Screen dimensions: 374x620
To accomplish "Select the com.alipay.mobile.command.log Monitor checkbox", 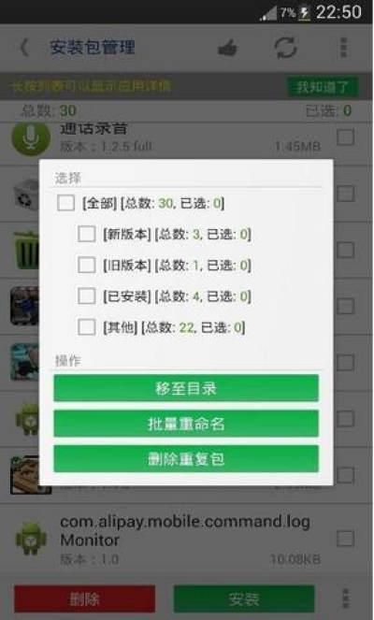I will [346, 538].
